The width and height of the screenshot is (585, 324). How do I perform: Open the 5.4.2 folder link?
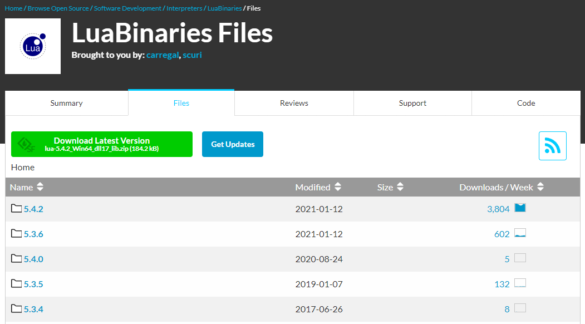click(x=33, y=209)
